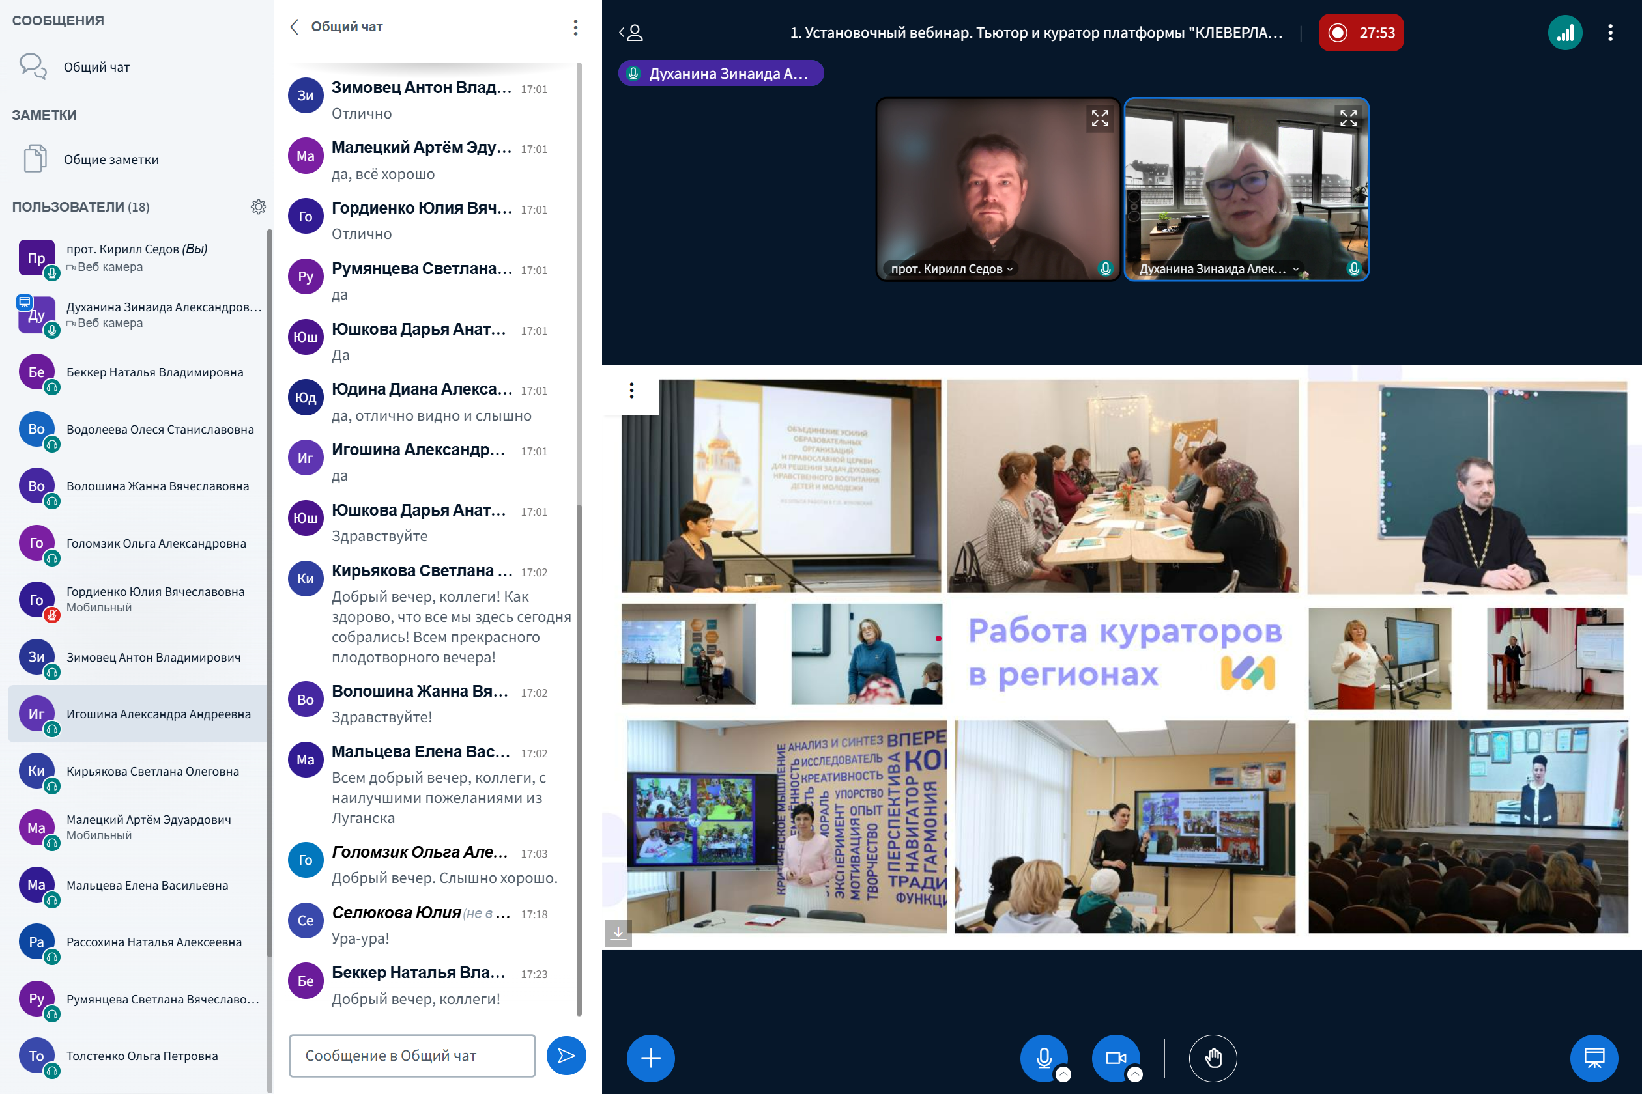Click the message input field
Screen dimensions: 1642x1094
[412, 1055]
